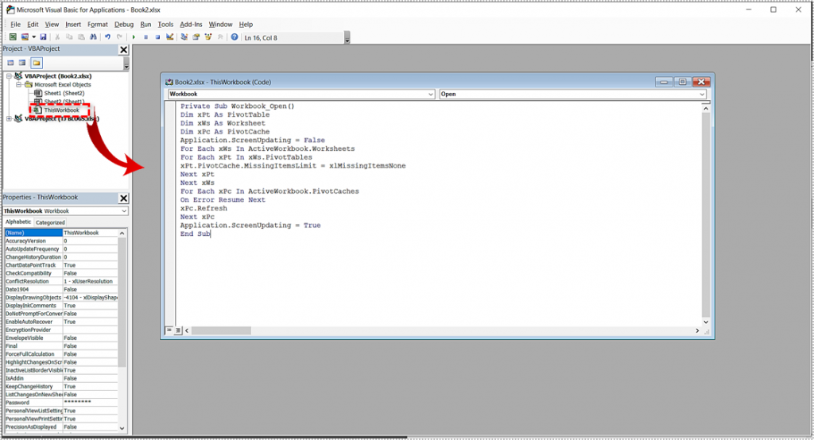The image size is (814, 440).
Task: Close the Properties - ThisWorkbook panel
Action: (123, 199)
